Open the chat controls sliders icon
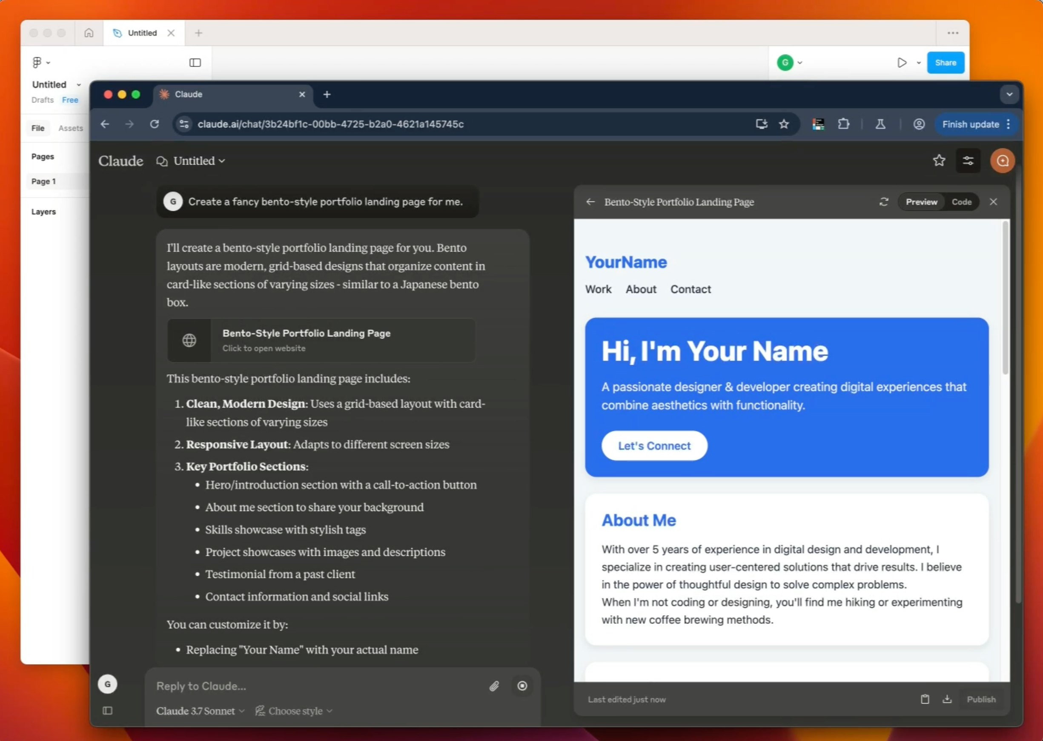This screenshot has height=741, width=1043. 968,160
